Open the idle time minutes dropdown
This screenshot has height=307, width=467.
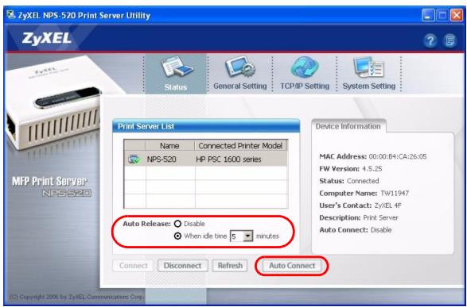tap(247, 236)
